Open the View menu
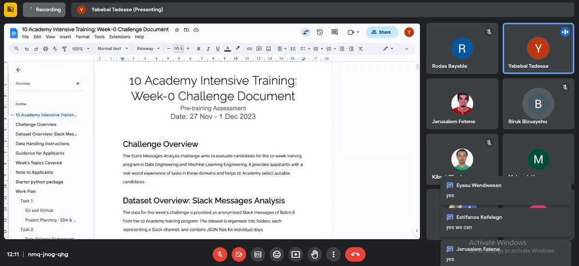This screenshot has width=579, height=266. click(50, 37)
